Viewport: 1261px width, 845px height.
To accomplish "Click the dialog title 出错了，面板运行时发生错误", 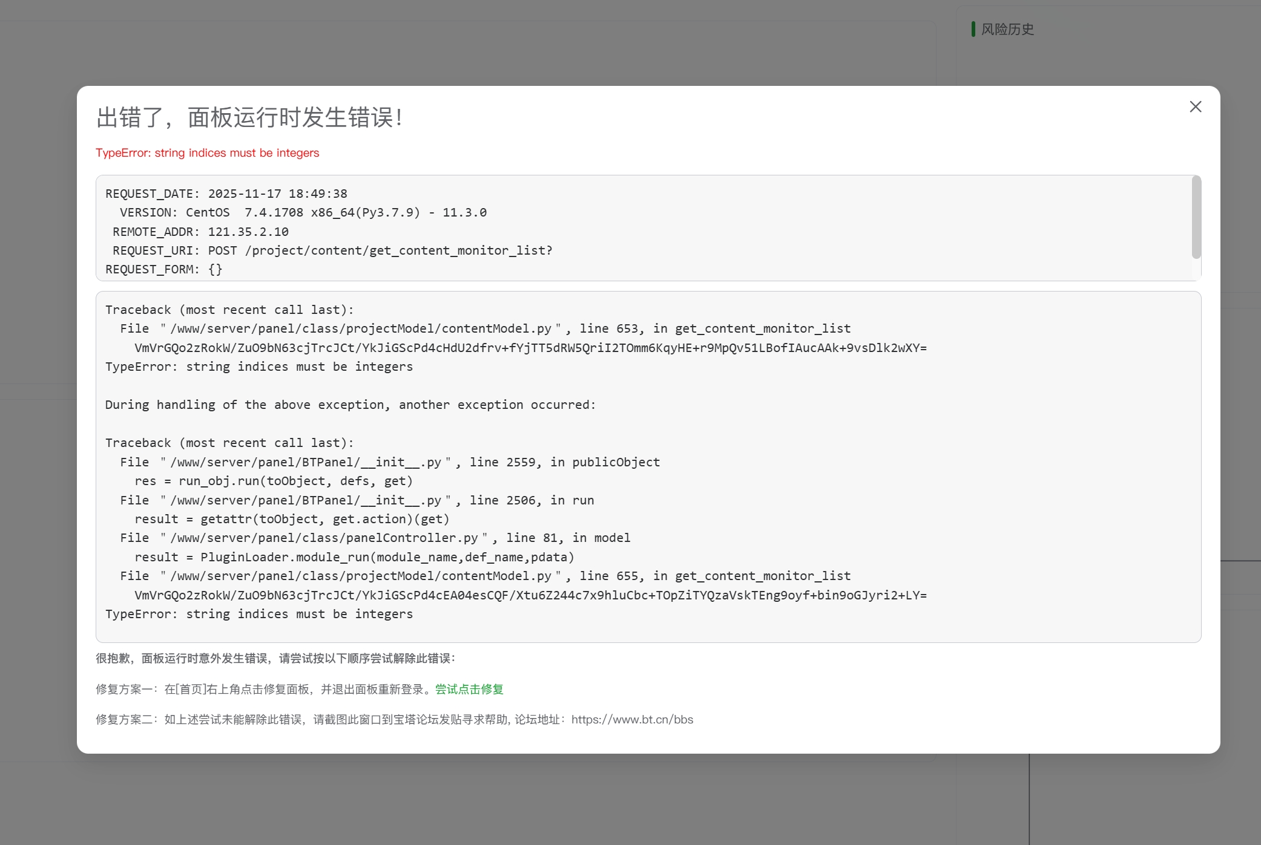I will [249, 117].
